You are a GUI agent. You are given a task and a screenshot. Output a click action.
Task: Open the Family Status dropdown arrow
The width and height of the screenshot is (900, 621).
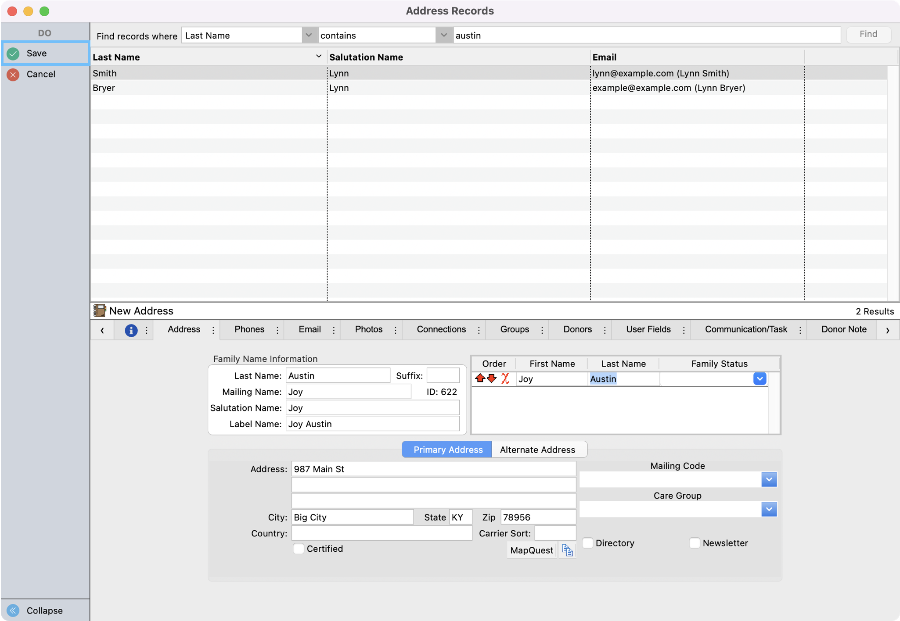[x=760, y=378]
